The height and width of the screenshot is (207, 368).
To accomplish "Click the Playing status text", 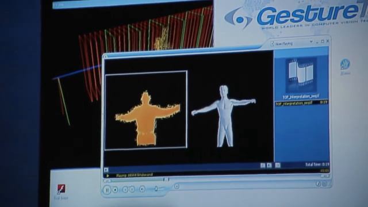I will (134, 175).
